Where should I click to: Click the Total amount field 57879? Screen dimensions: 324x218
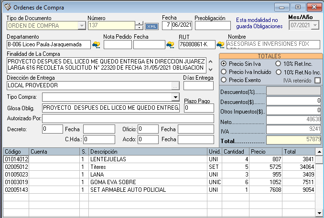click(293, 140)
